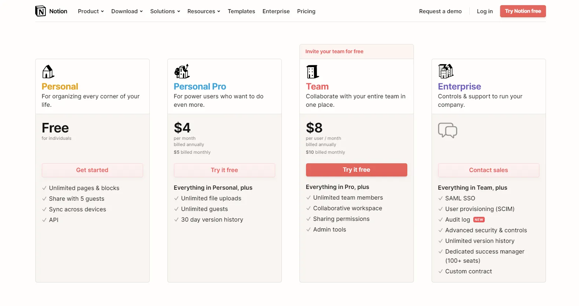Click the NEW badge beside Audit log
The height and width of the screenshot is (306, 579).
point(479,220)
